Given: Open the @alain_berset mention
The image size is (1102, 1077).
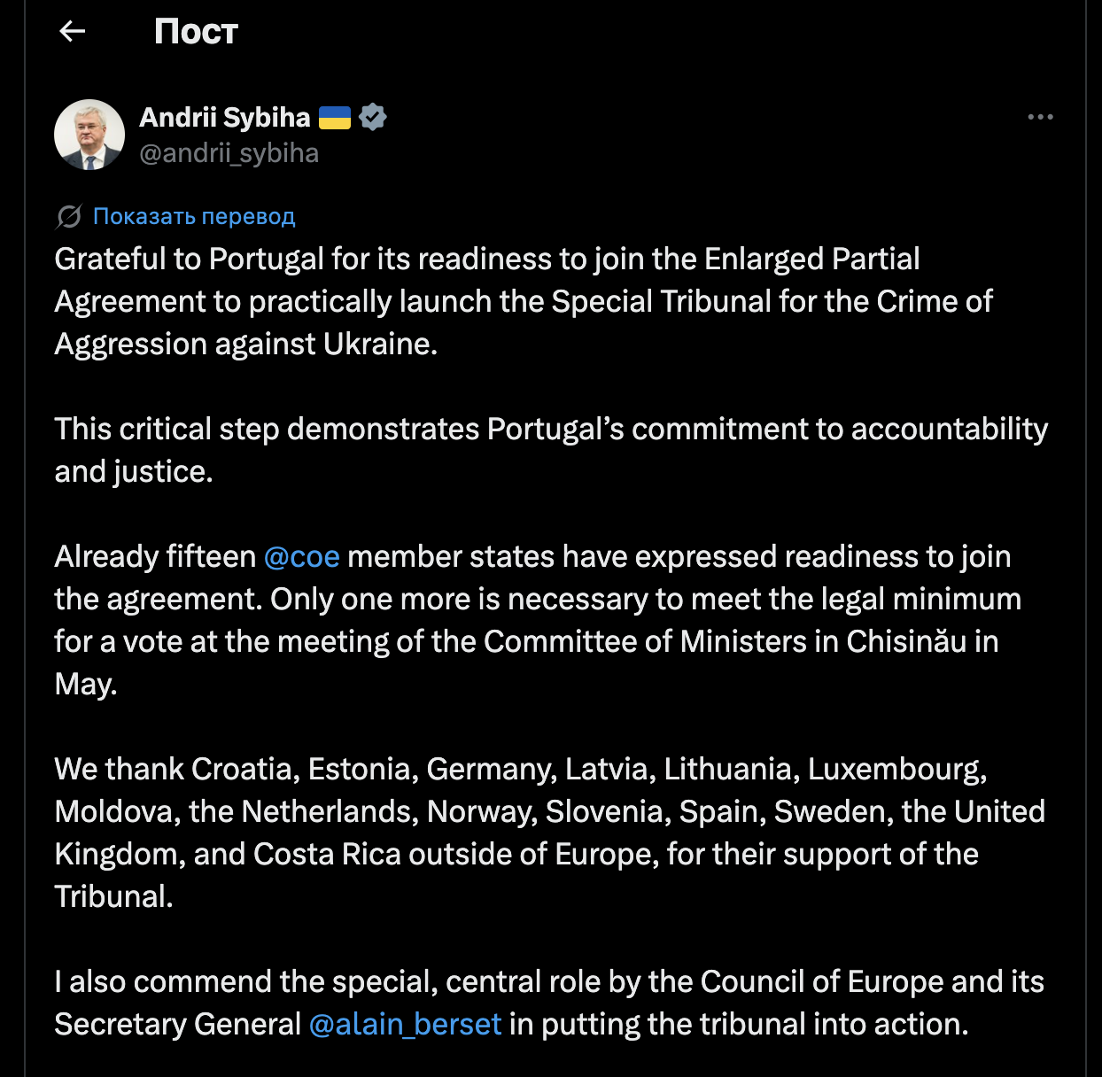Looking at the screenshot, I should [406, 1024].
